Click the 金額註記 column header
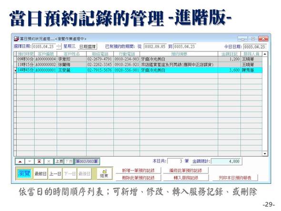 tap(229, 54)
